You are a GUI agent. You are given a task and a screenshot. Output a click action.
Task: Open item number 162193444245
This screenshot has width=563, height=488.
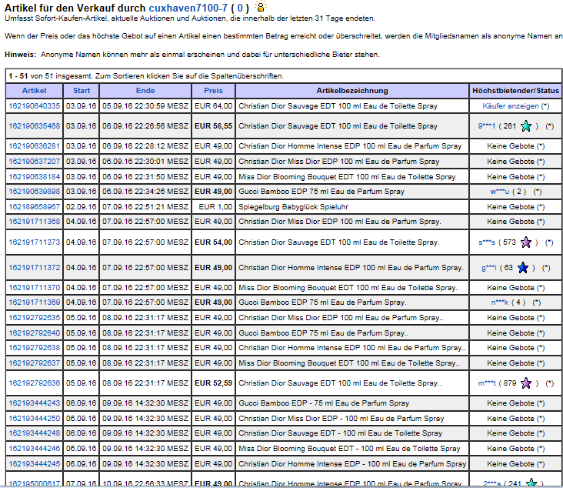(x=35, y=464)
